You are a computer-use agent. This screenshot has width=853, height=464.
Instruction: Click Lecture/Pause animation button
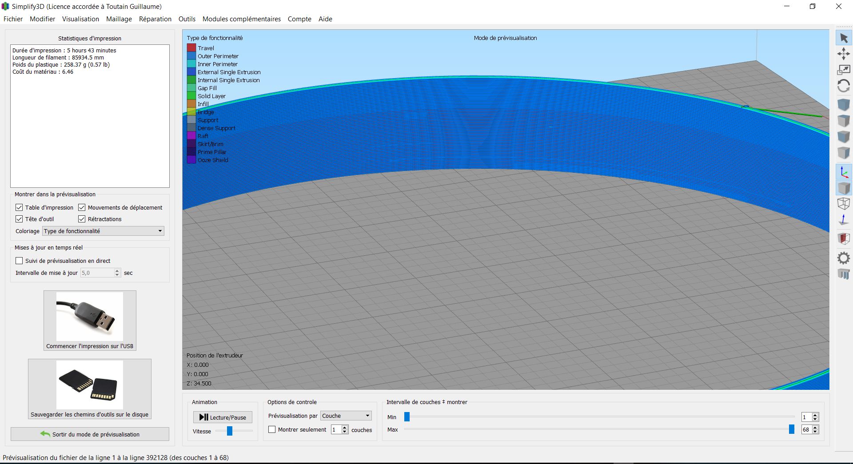pyautogui.click(x=223, y=417)
